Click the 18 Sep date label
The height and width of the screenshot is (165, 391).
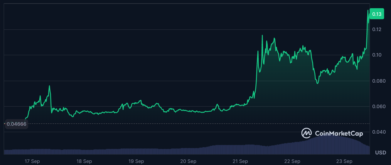pos(84,161)
